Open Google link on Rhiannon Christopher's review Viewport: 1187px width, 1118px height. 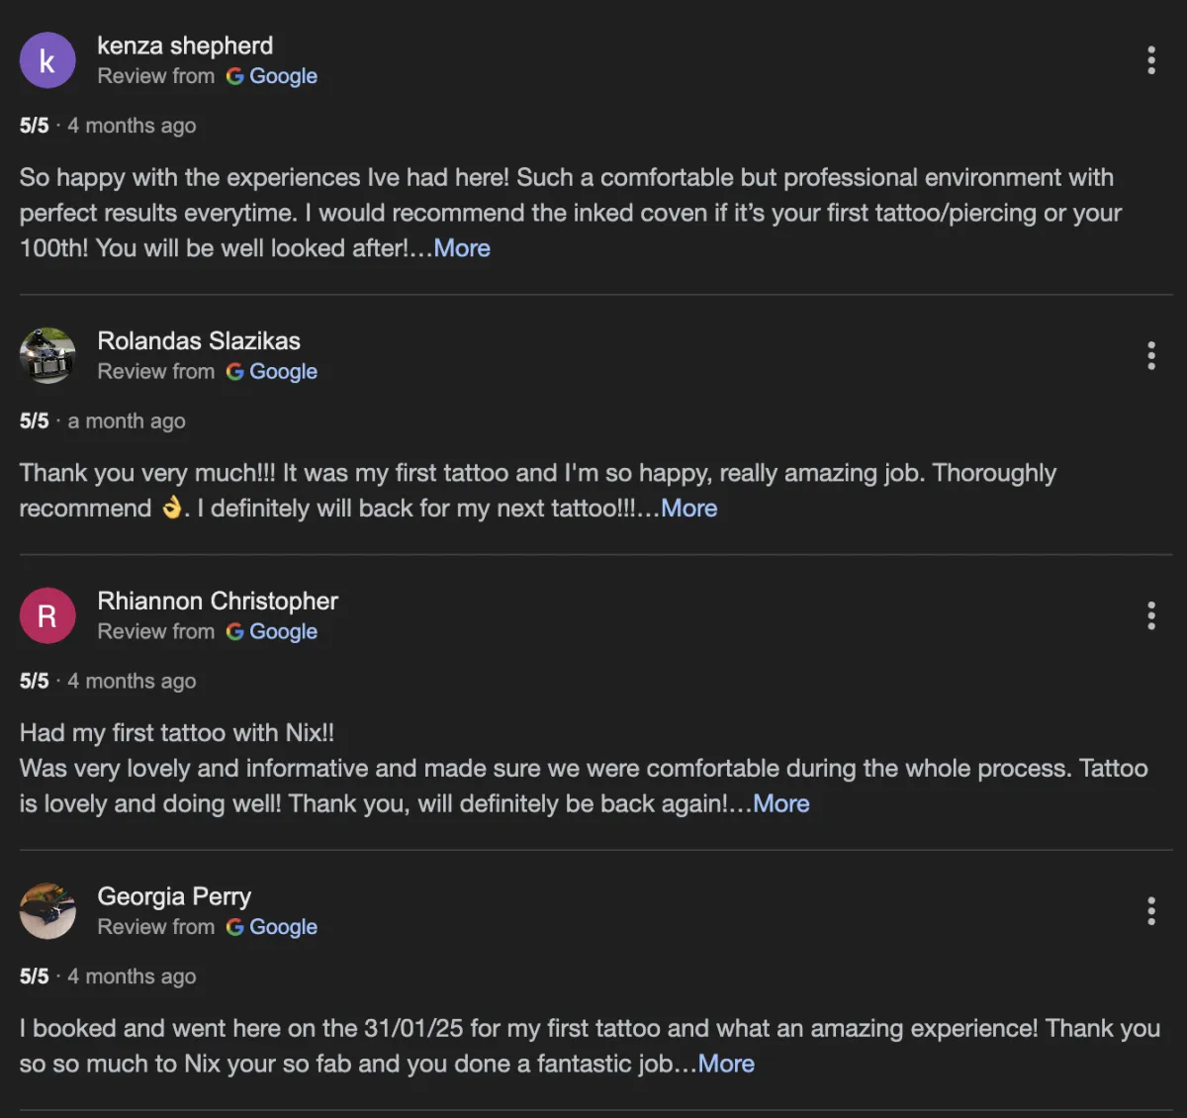click(x=272, y=632)
